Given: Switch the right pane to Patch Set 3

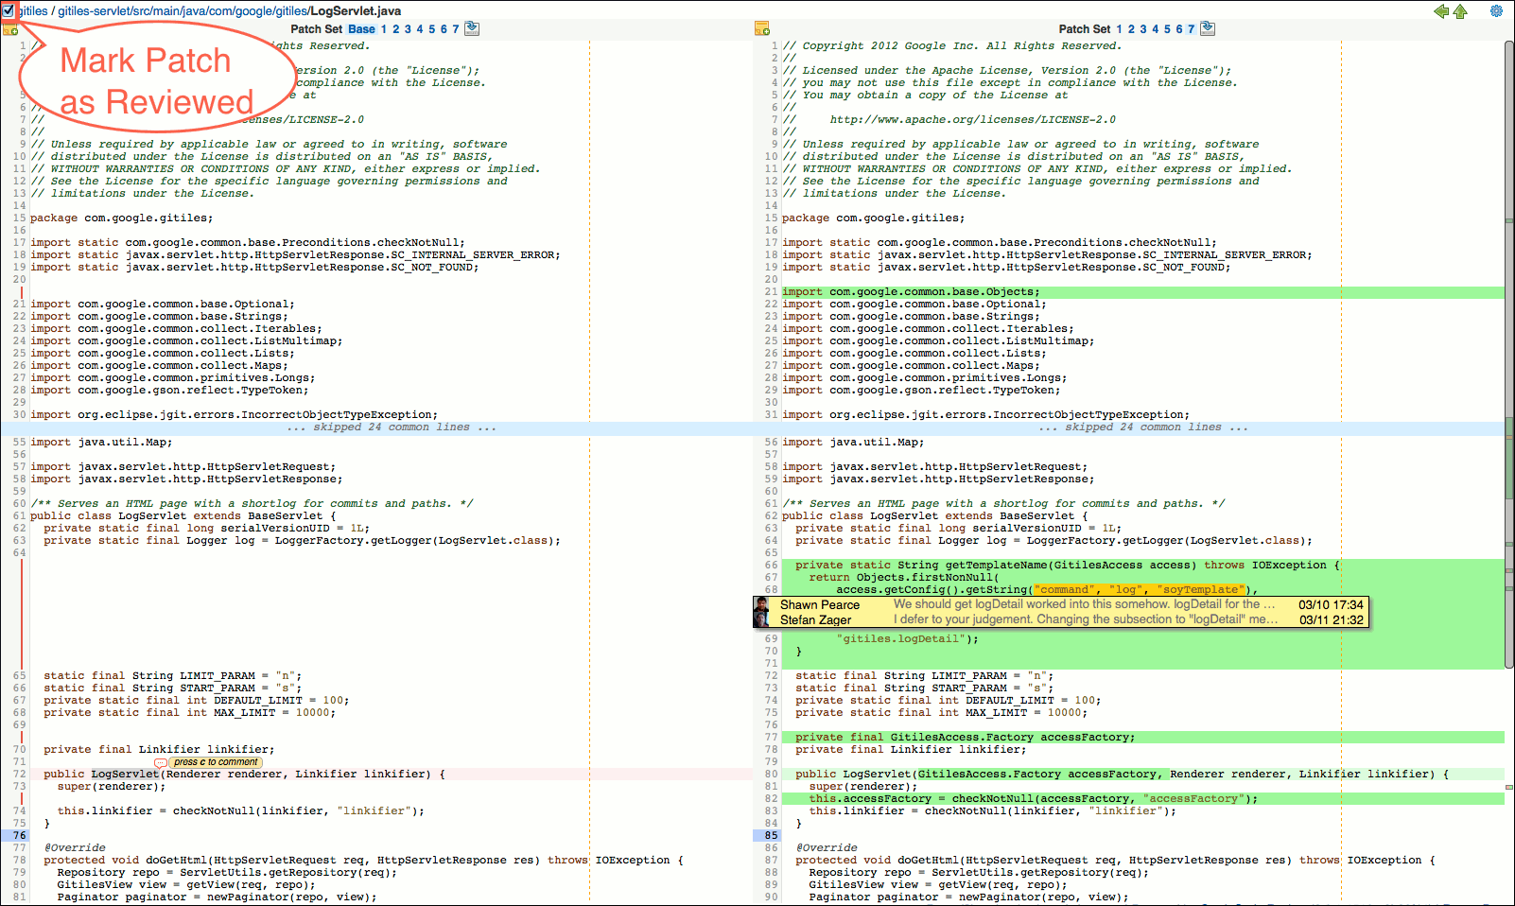Looking at the screenshot, I should pyautogui.click(x=1142, y=28).
